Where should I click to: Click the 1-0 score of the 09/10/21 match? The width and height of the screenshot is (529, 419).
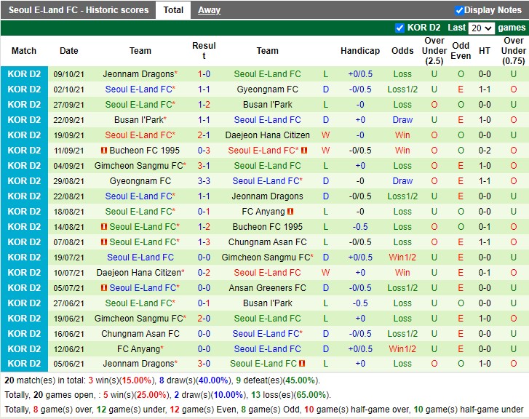coord(204,74)
